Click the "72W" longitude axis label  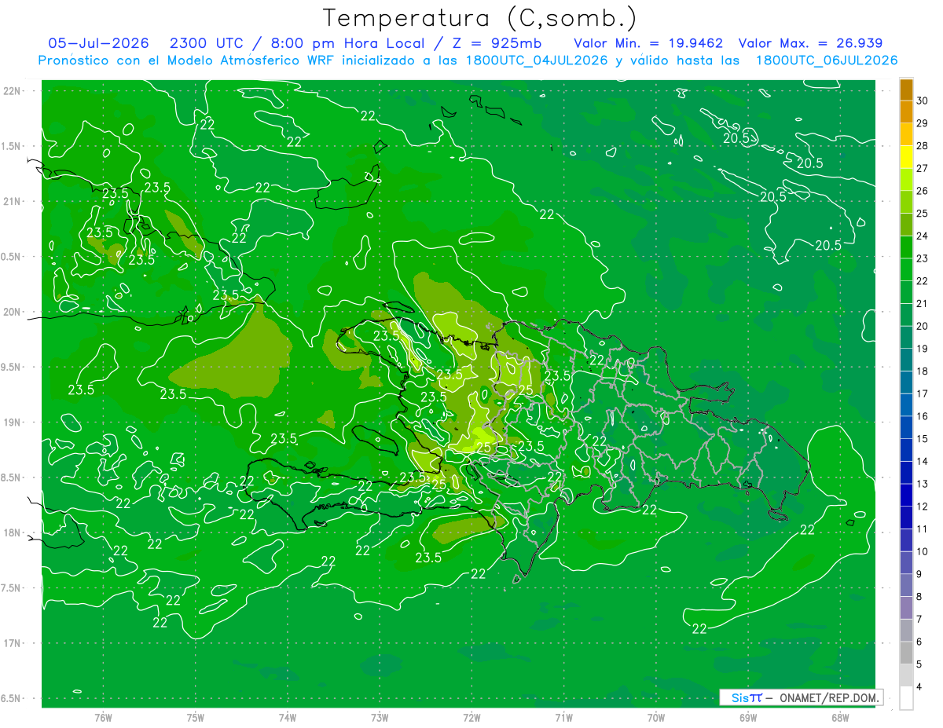tap(472, 718)
